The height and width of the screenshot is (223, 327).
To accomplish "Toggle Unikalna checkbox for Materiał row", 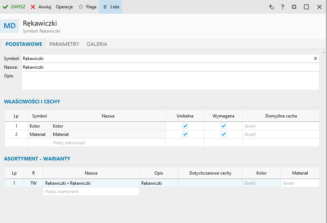I will tap(185, 134).
